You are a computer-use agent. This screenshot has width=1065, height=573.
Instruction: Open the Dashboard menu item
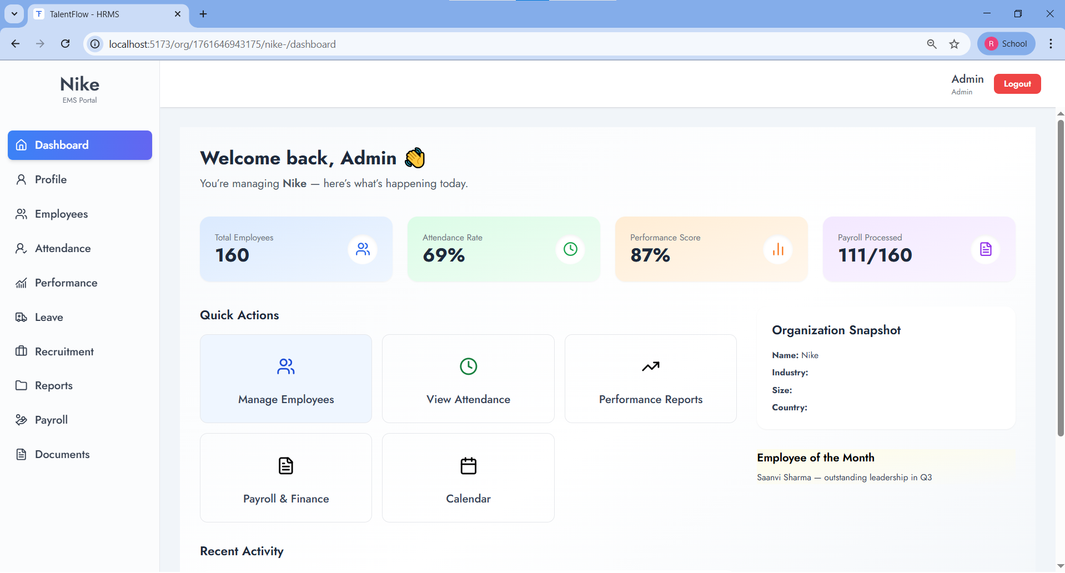[x=80, y=145]
